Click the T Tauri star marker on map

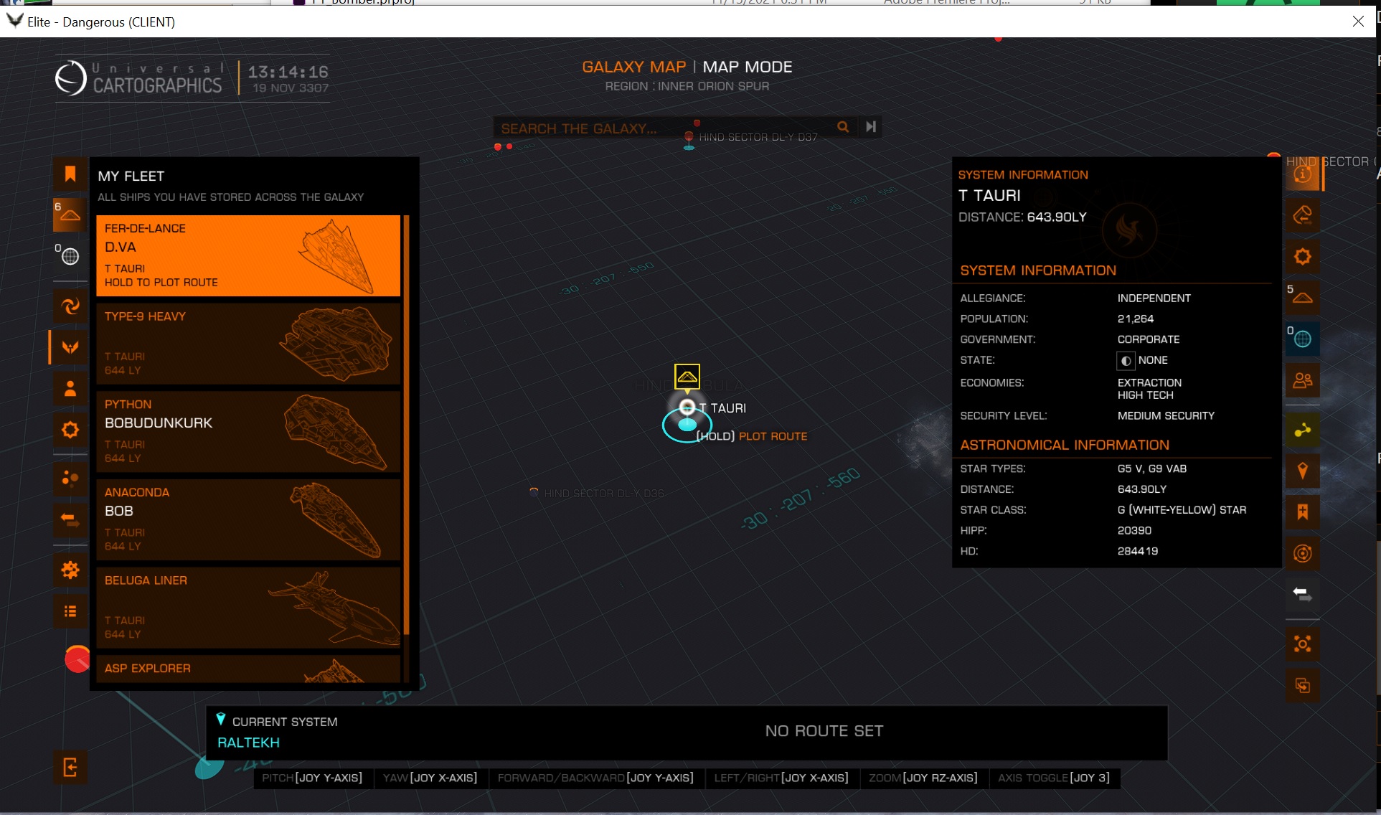[x=687, y=407]
